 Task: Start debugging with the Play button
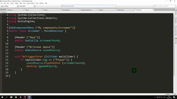2,6
